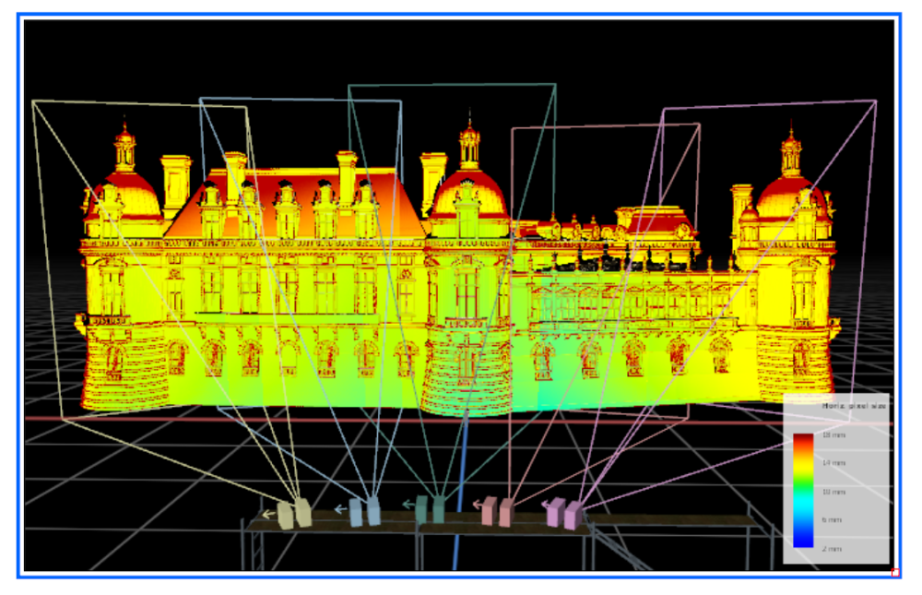Select the purple camera's right box
Image resolution: width=922 pixels, height=595 pixels.
[x=573, y=516]
